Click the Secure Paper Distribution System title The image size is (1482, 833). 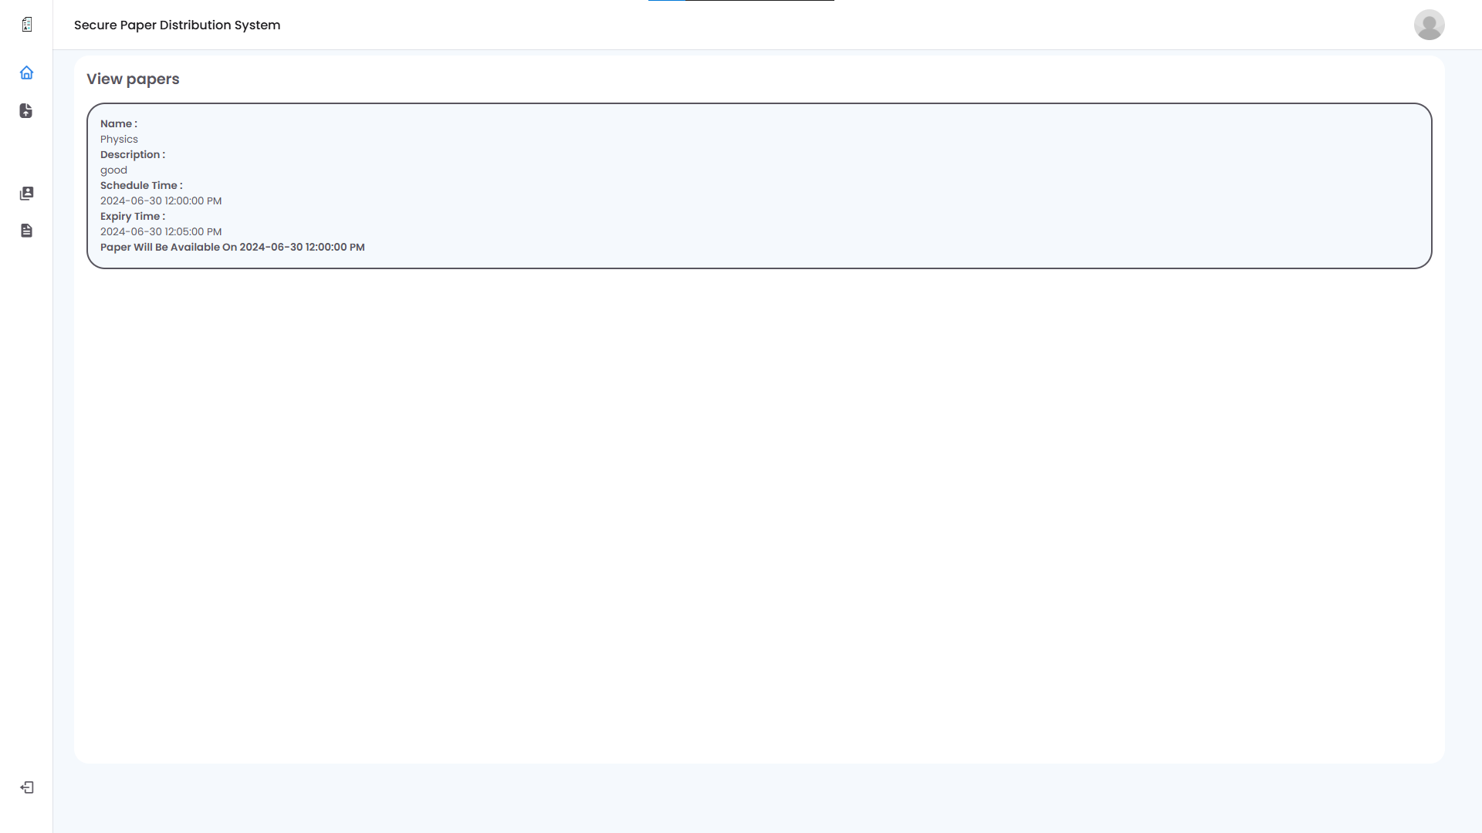click(x=177, y=25)
